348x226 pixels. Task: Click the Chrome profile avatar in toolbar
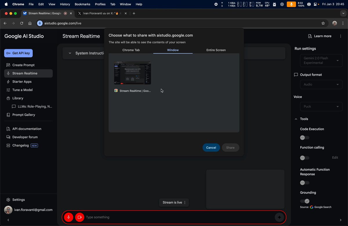click(x=335, y=23)
